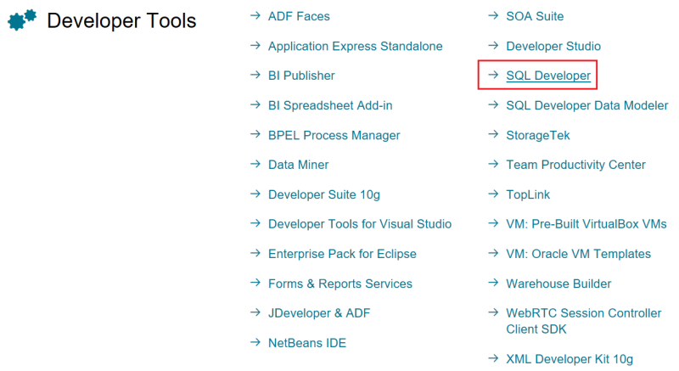Click the arrow icon beside Developer Studio
The height and width of the screenshot is (371, 679).
pos(493,46)
